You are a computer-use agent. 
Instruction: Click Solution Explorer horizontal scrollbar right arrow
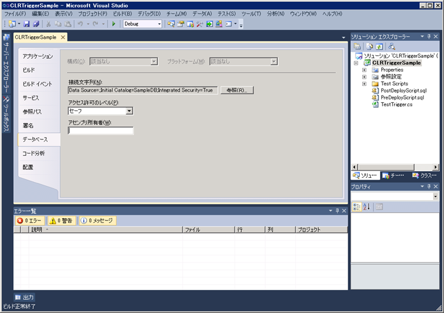pos(436,167)
